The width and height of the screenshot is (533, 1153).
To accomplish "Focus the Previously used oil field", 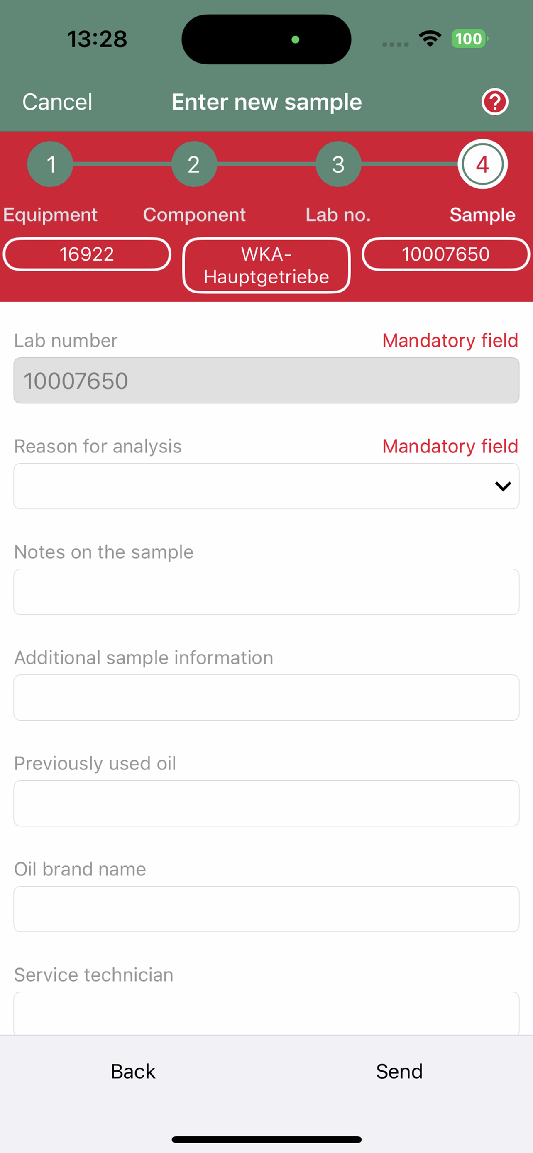I will [x=266, y=803].
